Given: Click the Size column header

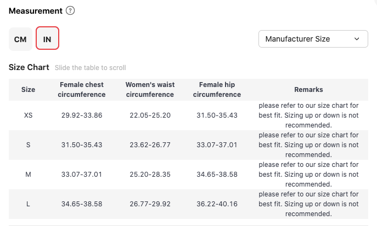Looking at the screenshot, I should pyautogui.click(x=28, y=90).
